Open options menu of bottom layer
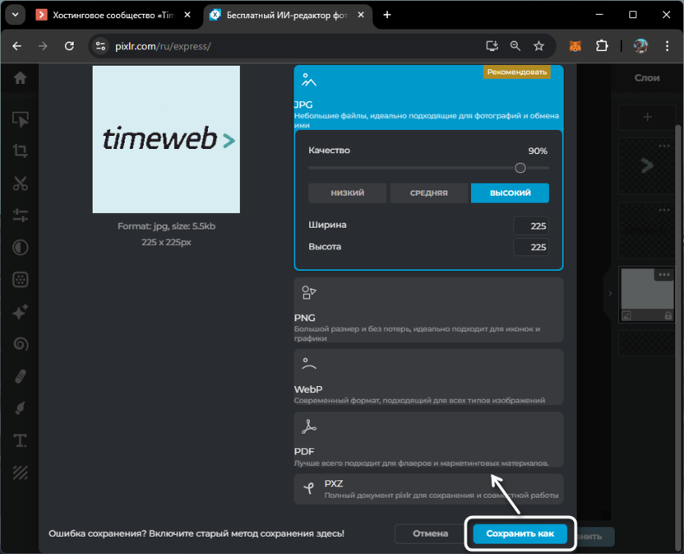This screenshot has height=554, width=684. (x=664, y=275)
